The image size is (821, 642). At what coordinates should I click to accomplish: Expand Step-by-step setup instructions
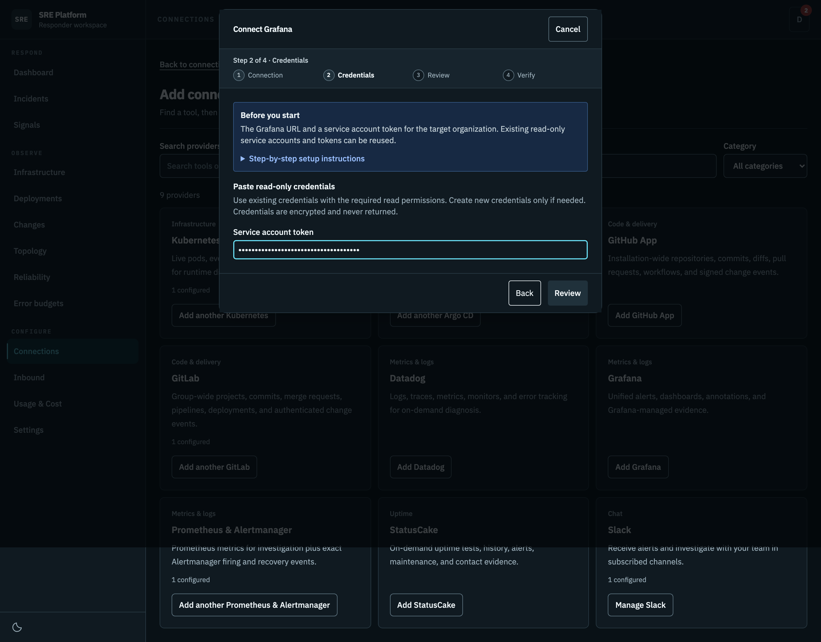click(x=303, y=159)
